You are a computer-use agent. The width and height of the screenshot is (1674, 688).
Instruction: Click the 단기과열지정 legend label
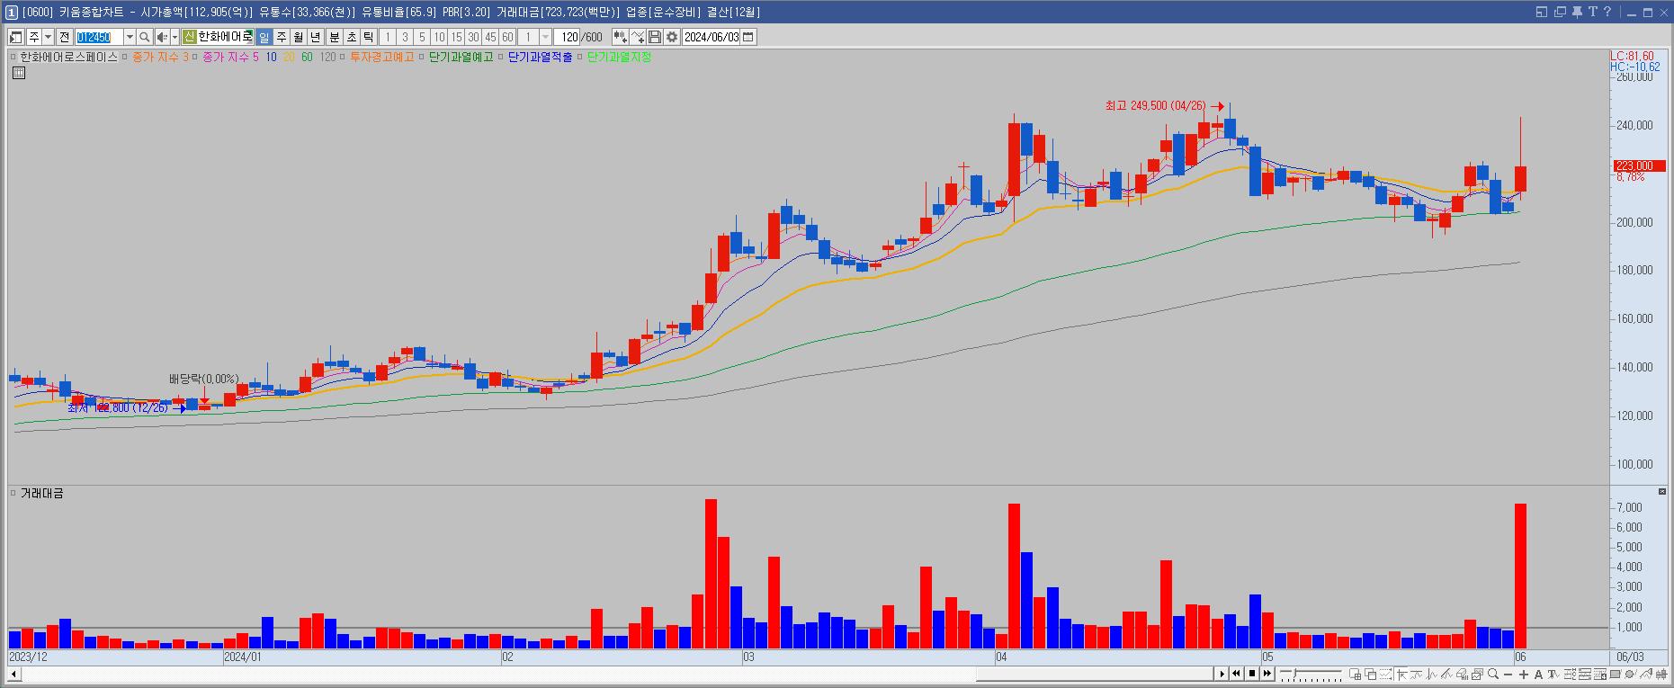point(619,57)
